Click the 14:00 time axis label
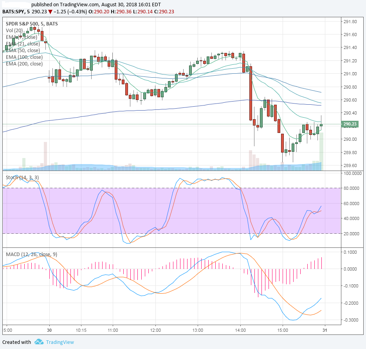366x349 pixels. click(x=240, y=330)
